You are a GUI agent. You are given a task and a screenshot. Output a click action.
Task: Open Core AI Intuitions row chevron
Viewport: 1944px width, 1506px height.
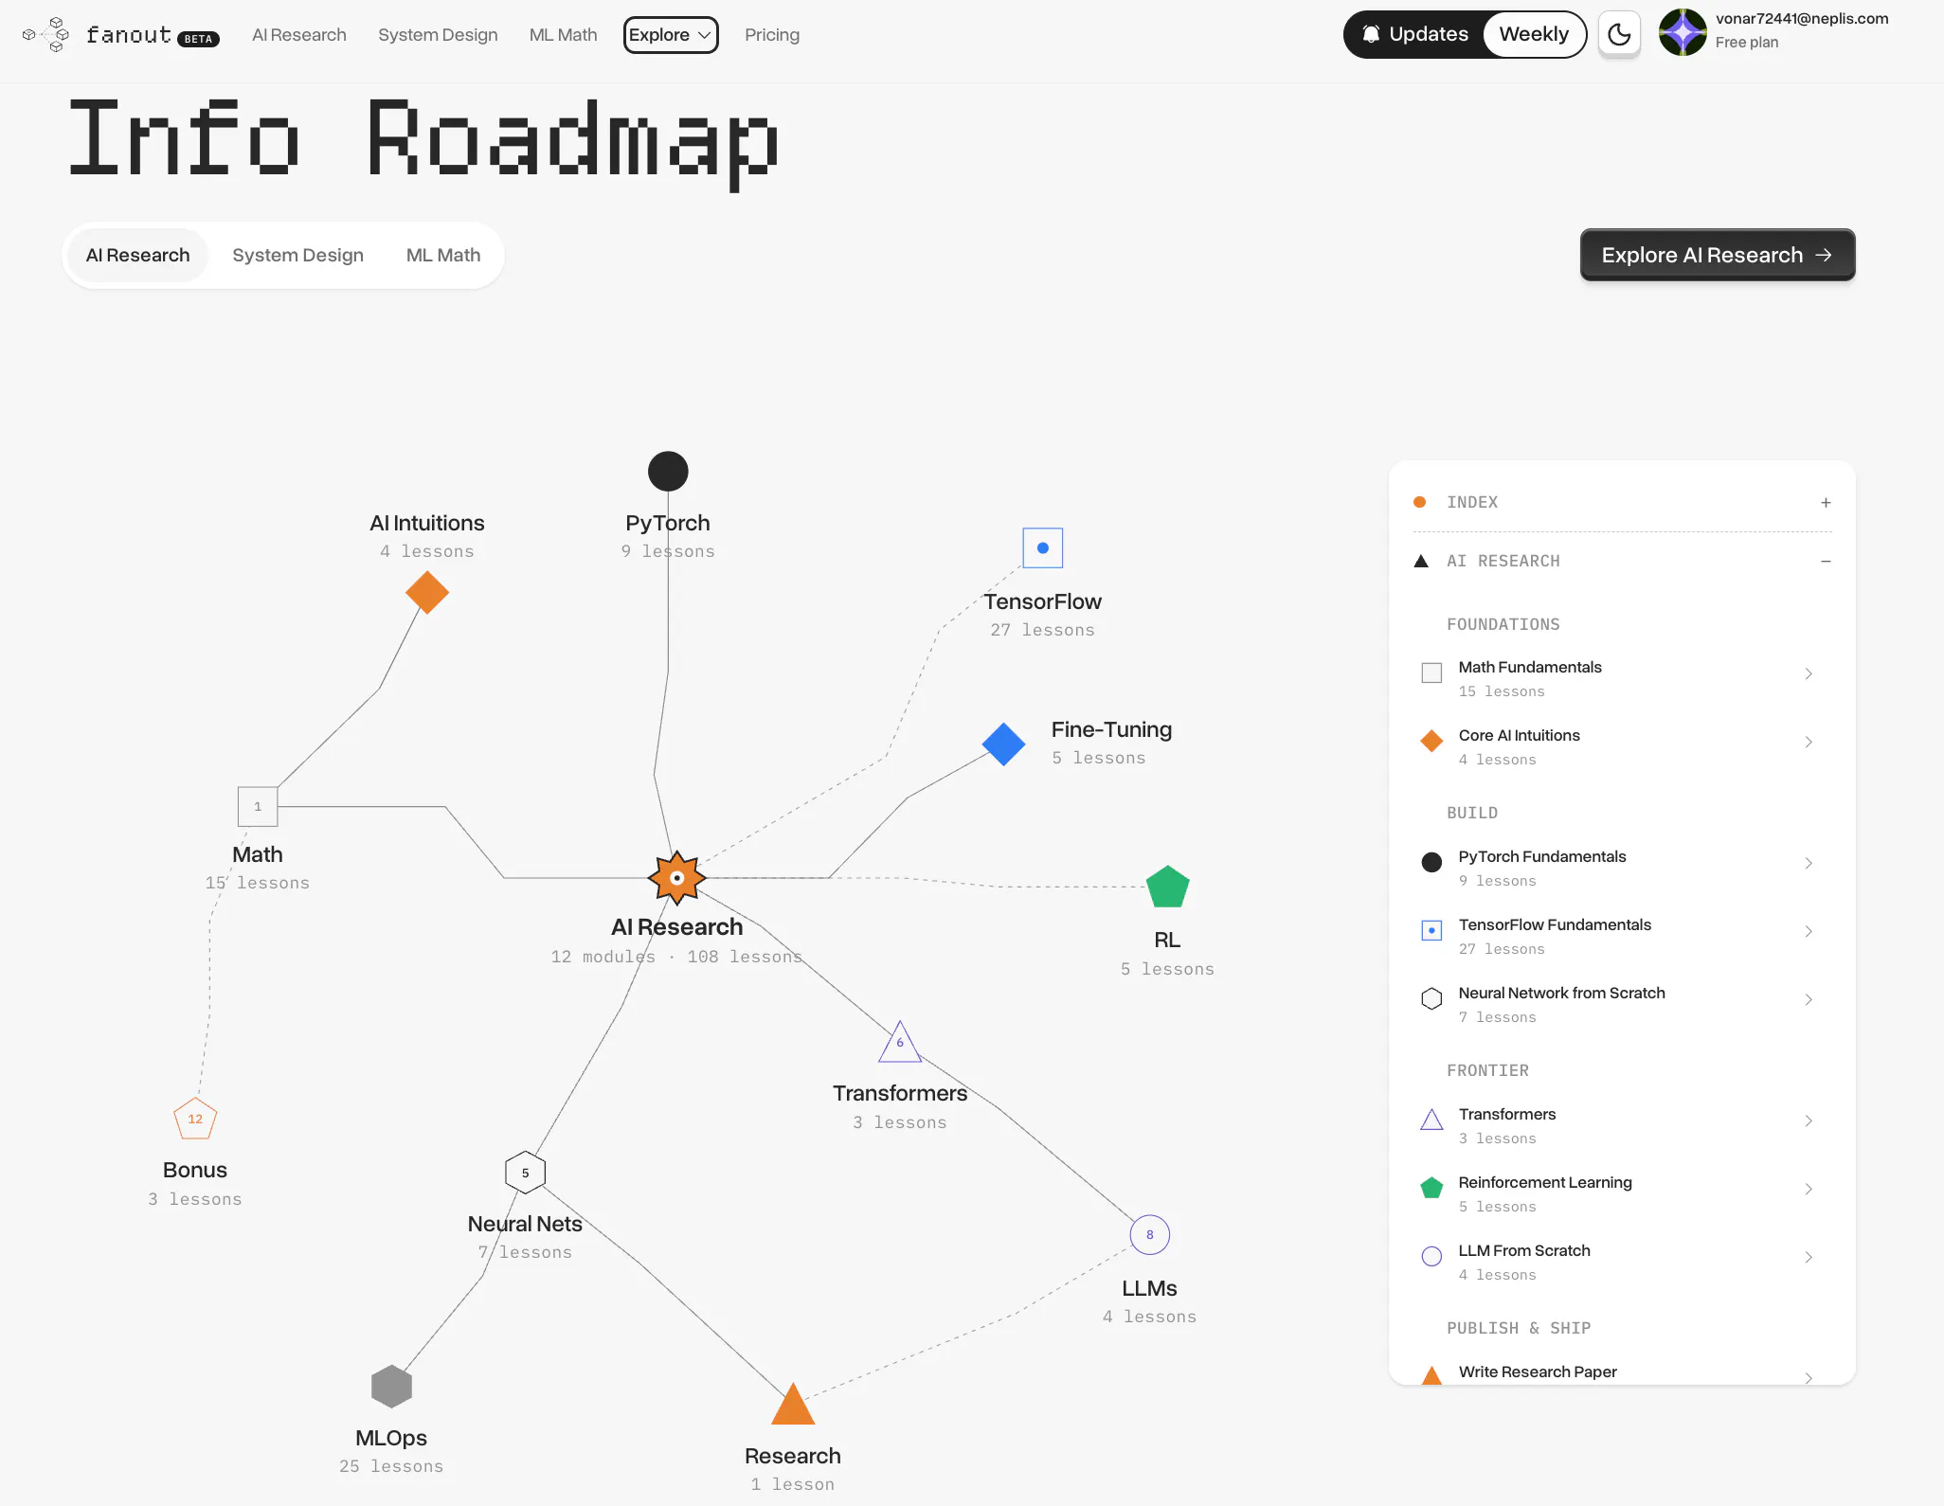coord(1809,742)
